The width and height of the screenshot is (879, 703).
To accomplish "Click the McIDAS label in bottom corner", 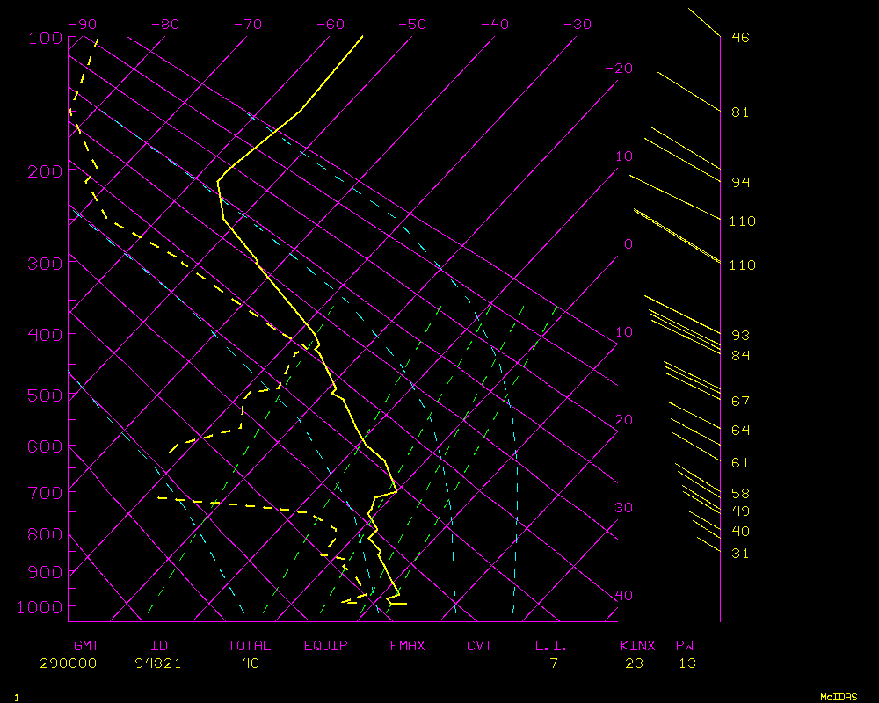I will [x=839, y=696].
